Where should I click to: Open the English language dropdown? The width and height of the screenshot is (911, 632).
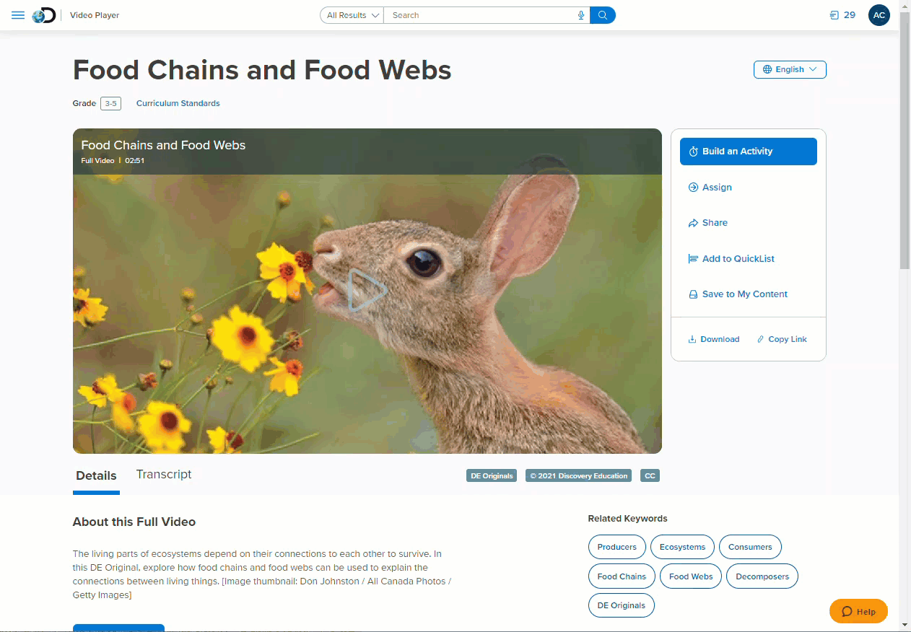[790, 69]
